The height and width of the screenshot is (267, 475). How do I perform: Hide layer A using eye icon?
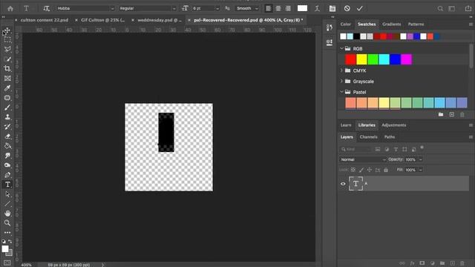(343, 184)
